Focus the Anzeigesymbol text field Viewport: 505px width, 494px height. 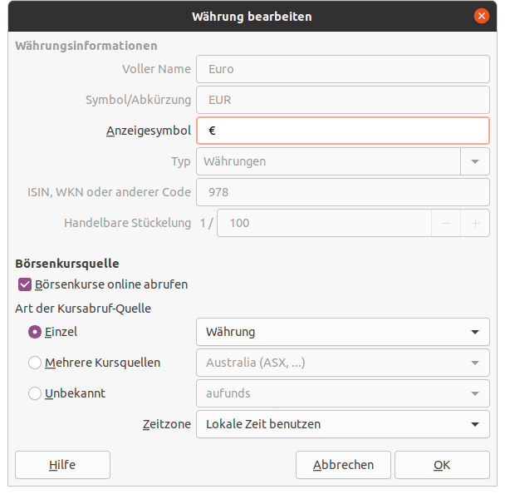click(342, 131)
